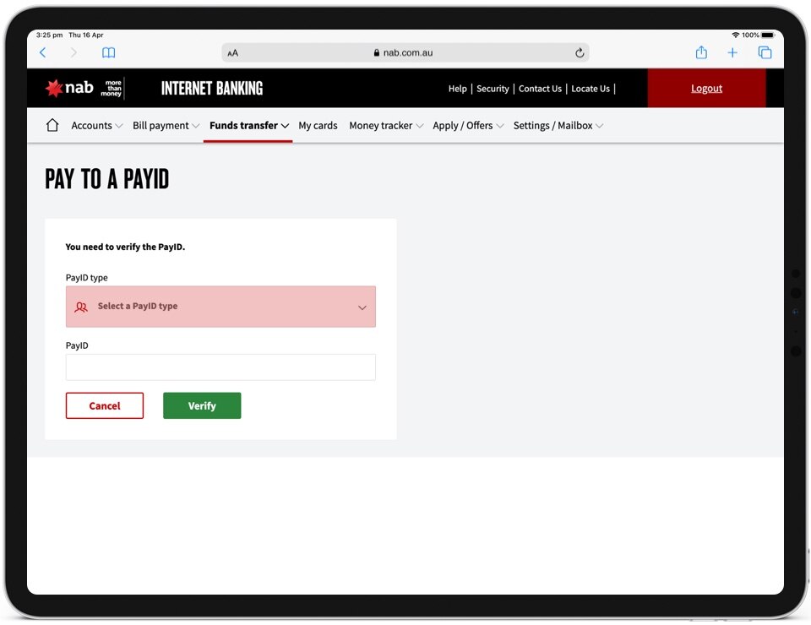Show all open tabs overview icon
The height and width of the screenshot is (625, 811).
click(765, 52)
